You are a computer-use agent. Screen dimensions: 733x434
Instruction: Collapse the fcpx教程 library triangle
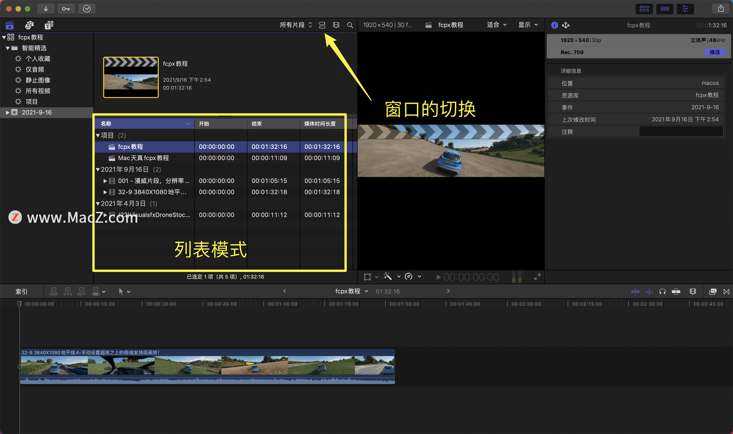click(4, 37)
